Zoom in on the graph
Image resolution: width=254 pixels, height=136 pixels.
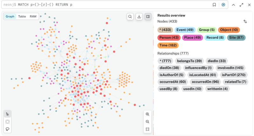pos(147,114)
